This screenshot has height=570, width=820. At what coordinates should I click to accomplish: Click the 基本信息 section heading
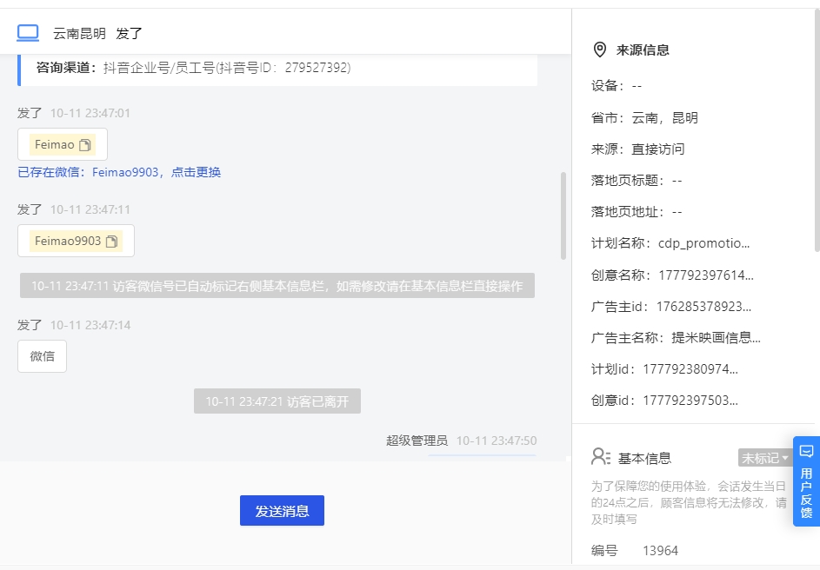click(644, 458)
